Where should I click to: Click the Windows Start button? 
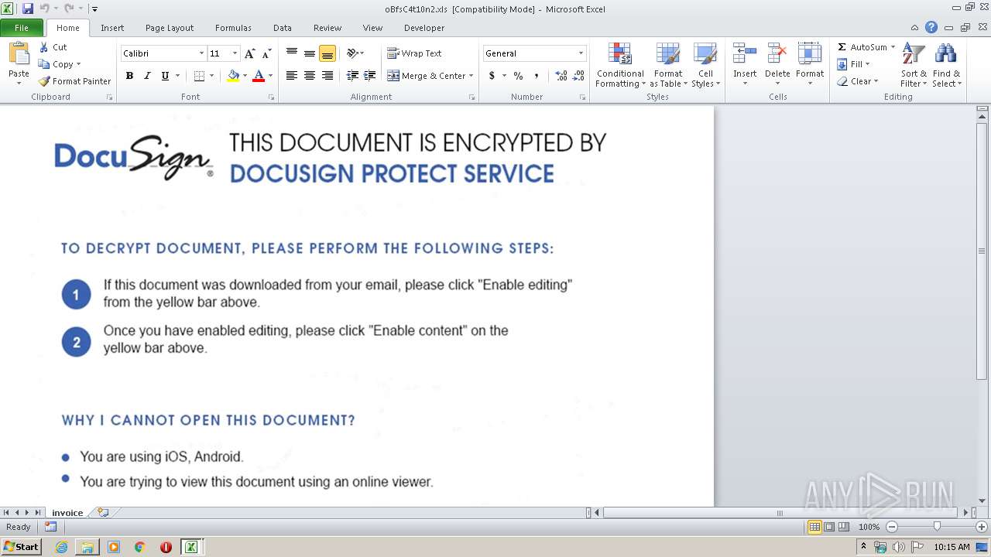21,547
